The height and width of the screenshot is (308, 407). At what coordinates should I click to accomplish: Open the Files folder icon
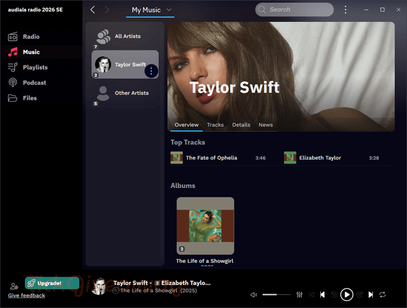(x=13, y=98)
